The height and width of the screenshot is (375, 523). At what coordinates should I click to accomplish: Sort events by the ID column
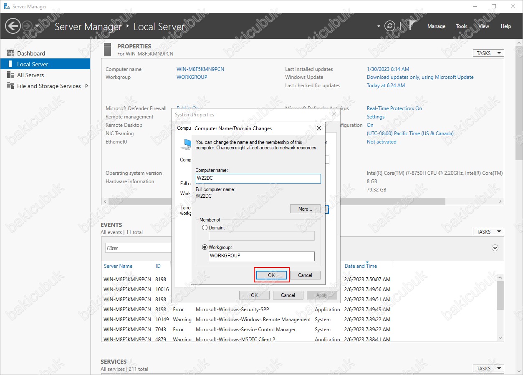158,266
